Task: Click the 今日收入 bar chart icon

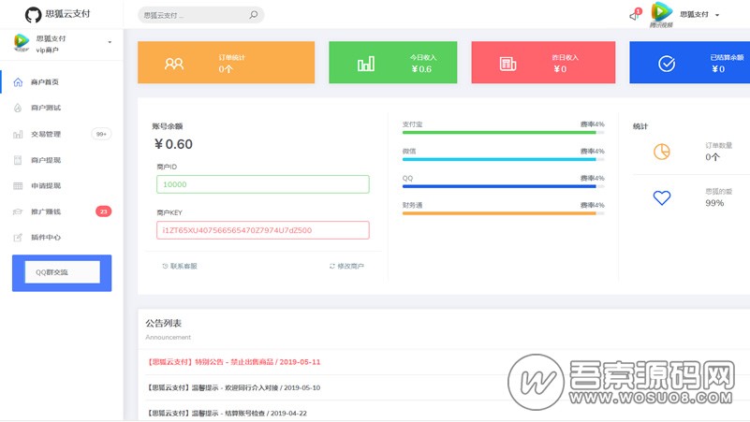Action: [x=366, y=64]
